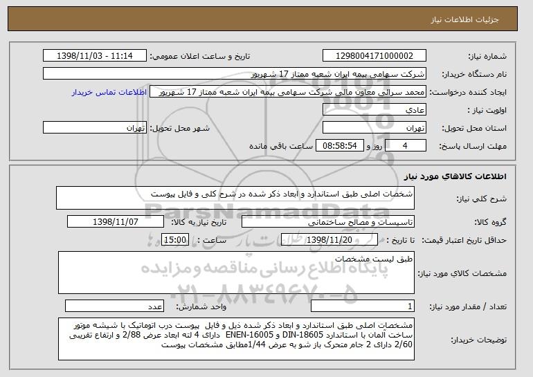Screen dimensions: 533x377
Task: Click the حداقل تاریخ اعتبار قیمت label
Action: click(x=464, y=241)
